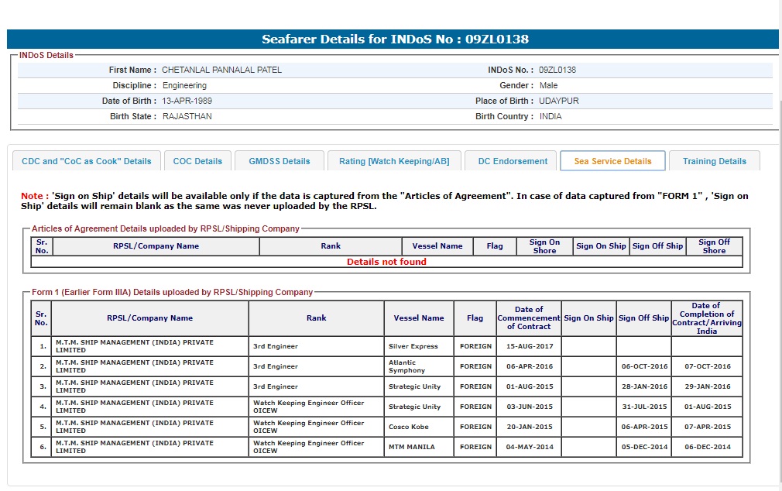This screenshot has height=491, width=782.
Task: Select the Atlantic Symphony vessel cell
Action: 407,366
